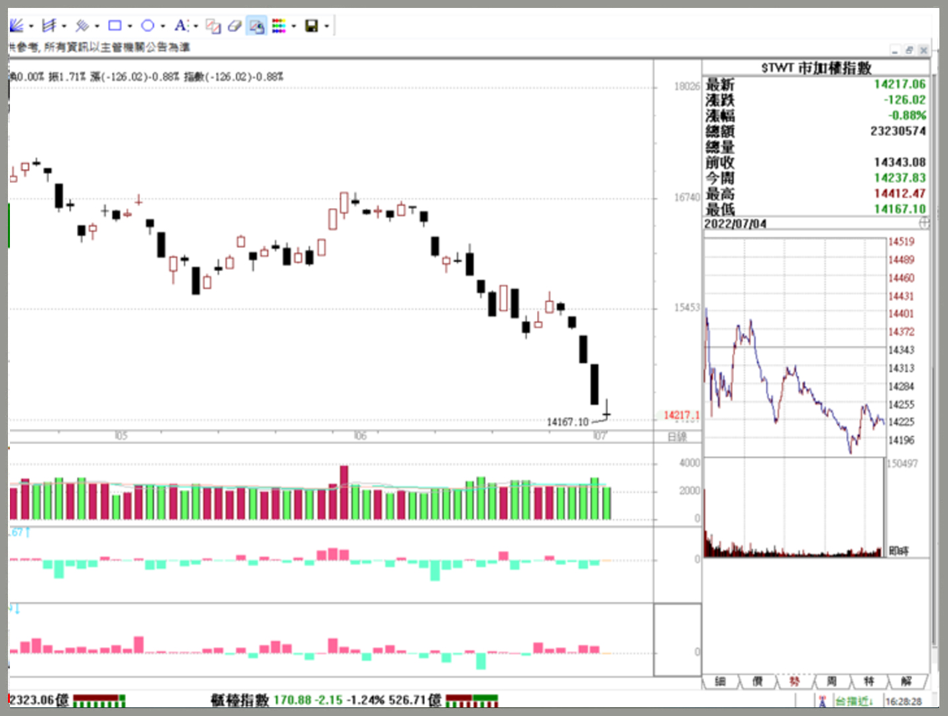Click the 16:28:28 clock in status bar
Image resolution: width=948 pixels, height=716 pixels.
coord(904,701)
